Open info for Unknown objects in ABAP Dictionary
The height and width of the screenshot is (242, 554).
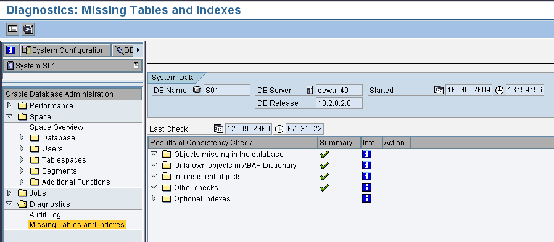point(366,165)
